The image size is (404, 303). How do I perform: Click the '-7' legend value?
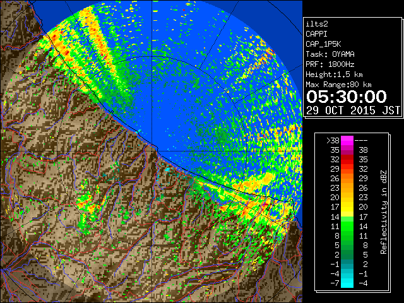(335, 283)
